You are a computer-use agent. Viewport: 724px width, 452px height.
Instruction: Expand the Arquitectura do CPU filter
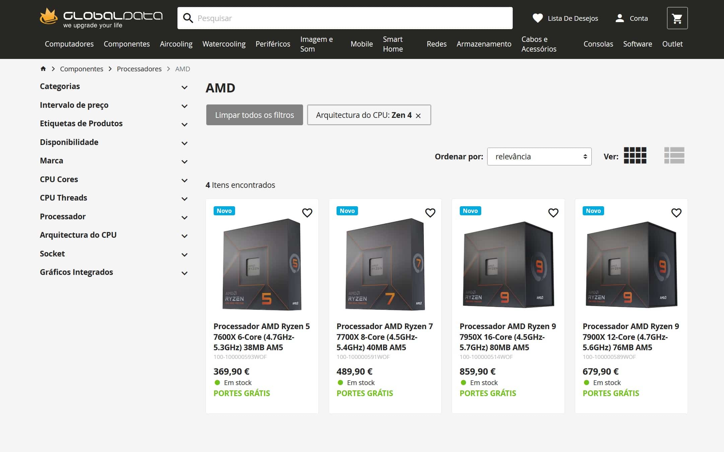tap(114, 235)
